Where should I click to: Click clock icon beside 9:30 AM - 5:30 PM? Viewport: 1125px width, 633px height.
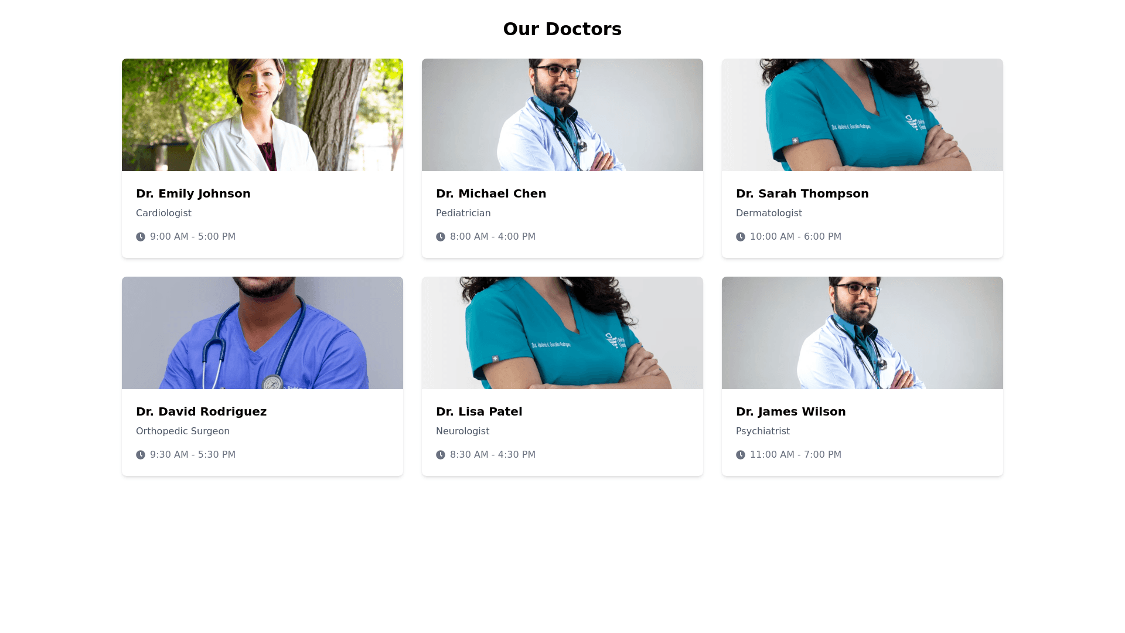(x=141, y=455)
